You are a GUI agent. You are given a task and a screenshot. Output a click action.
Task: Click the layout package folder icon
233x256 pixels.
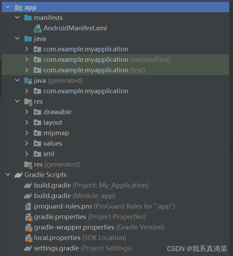click(x=37, y=123)
